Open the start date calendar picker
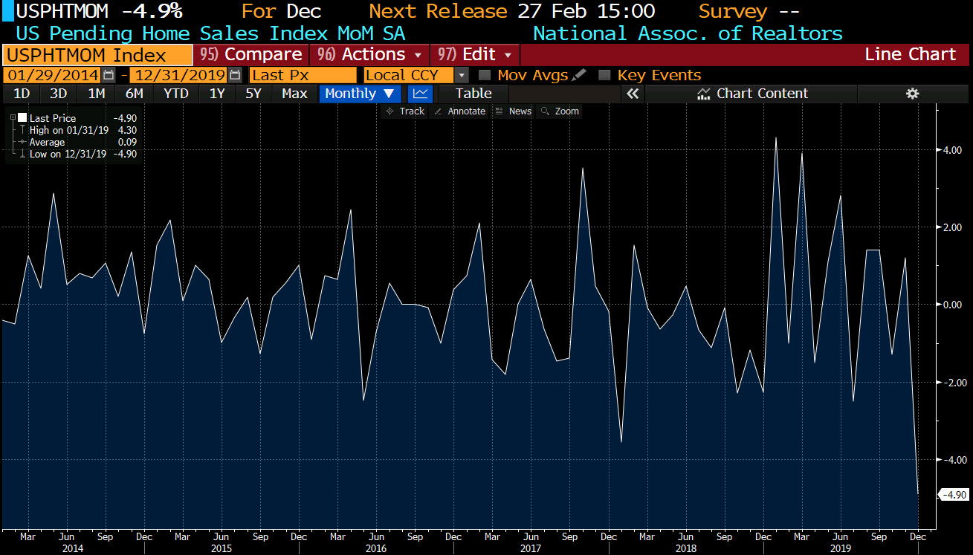 point(109,75)
